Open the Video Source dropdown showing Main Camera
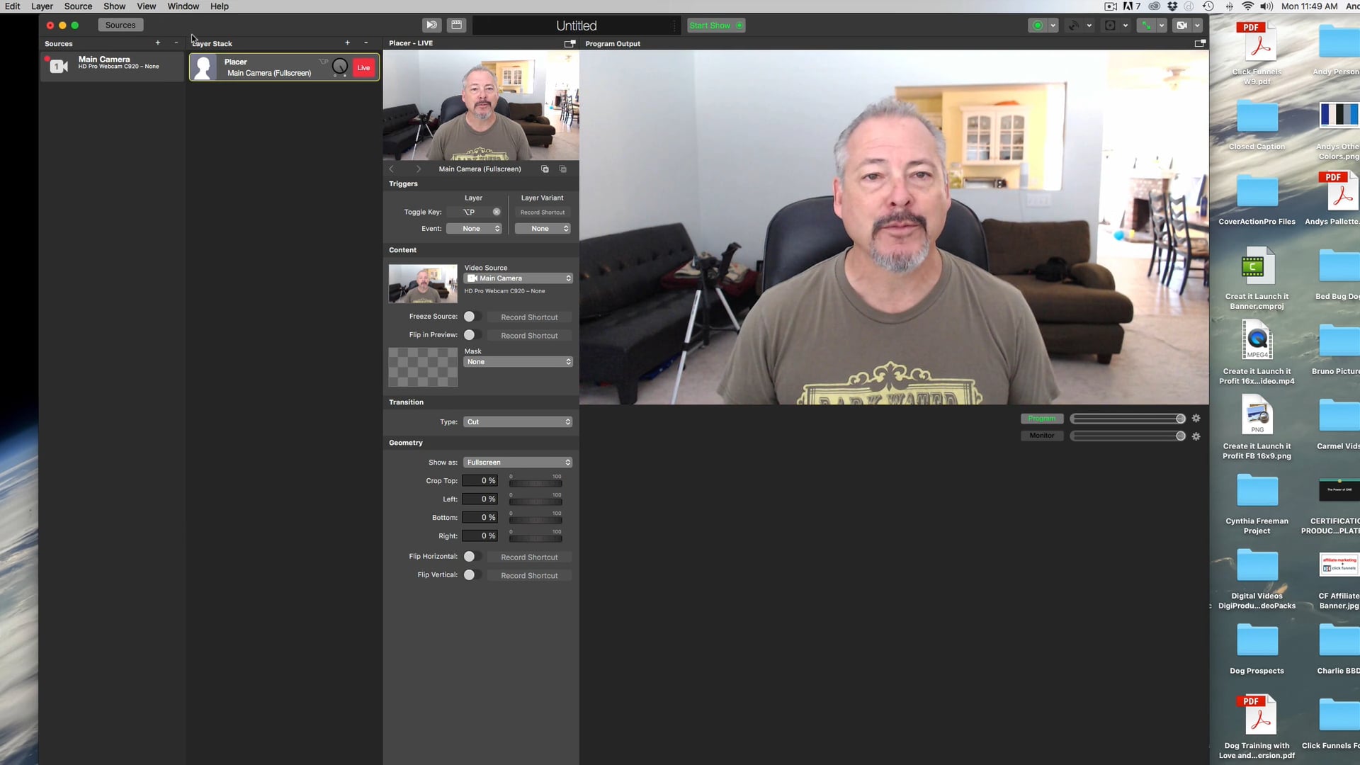This screenshot has height=765, width=1360. point(518,278)
